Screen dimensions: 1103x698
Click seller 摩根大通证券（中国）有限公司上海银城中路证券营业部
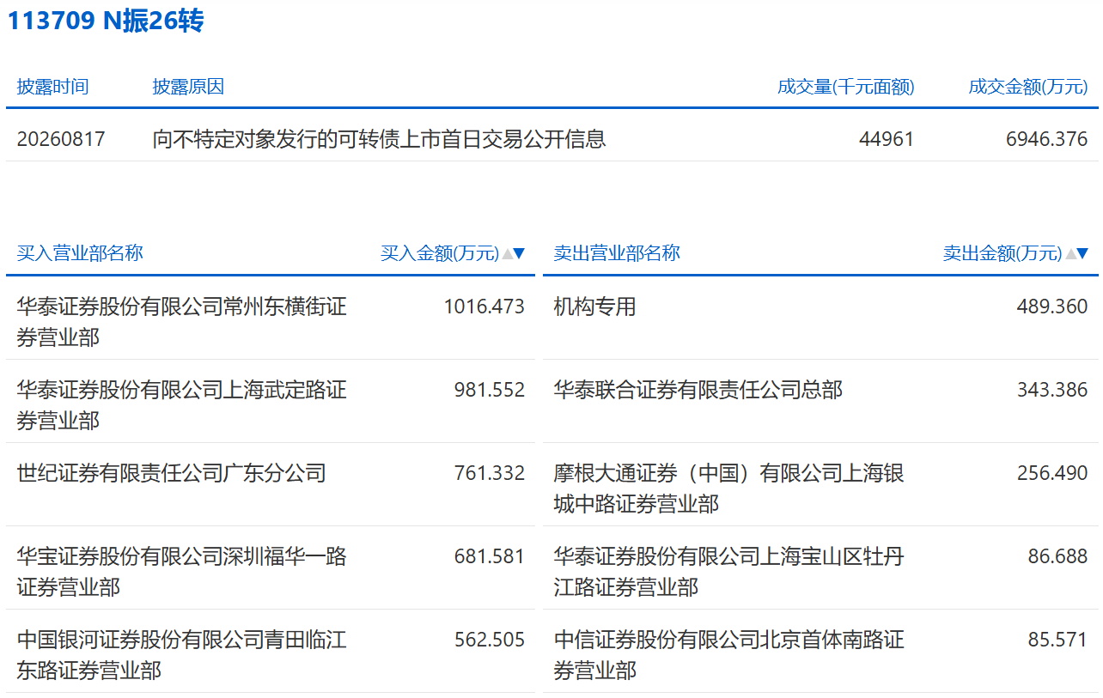[728, 489]
